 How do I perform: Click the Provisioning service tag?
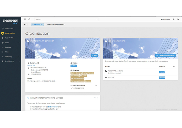[x=75, y=76]
